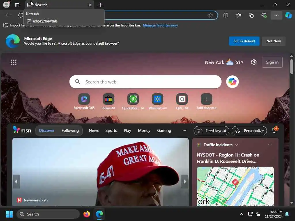The image size is (295, 221).
Task: Click the Personalize button
Action: pos(249,131)
